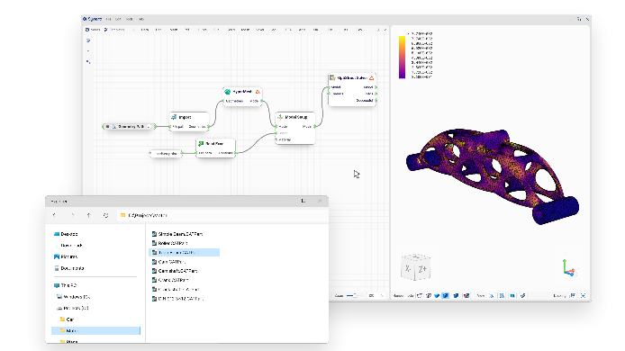Click the refresh icon in file explorer
Screen dimensions: 625x351
click(x=105, y=215)
